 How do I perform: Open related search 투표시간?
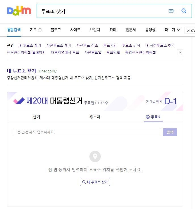(110, 45)
